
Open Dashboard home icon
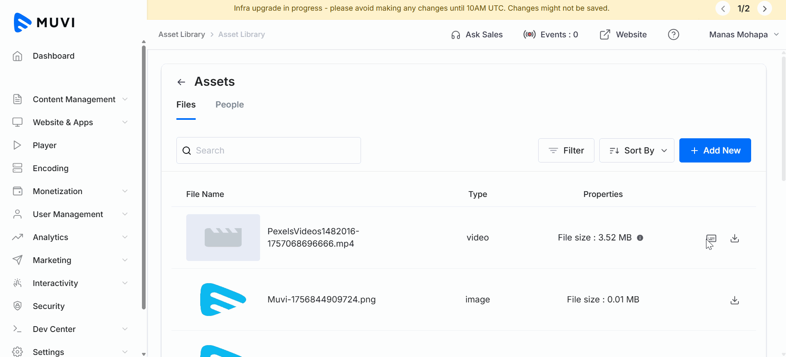tap(17, 56)
